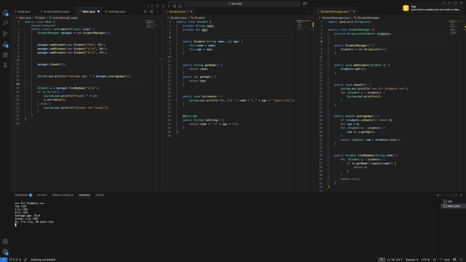Open the Manage gear icon at bottom left
Image resolution: width=466 pixels, height=262 pixels.
pyautogui.click(x=5, y=252)
